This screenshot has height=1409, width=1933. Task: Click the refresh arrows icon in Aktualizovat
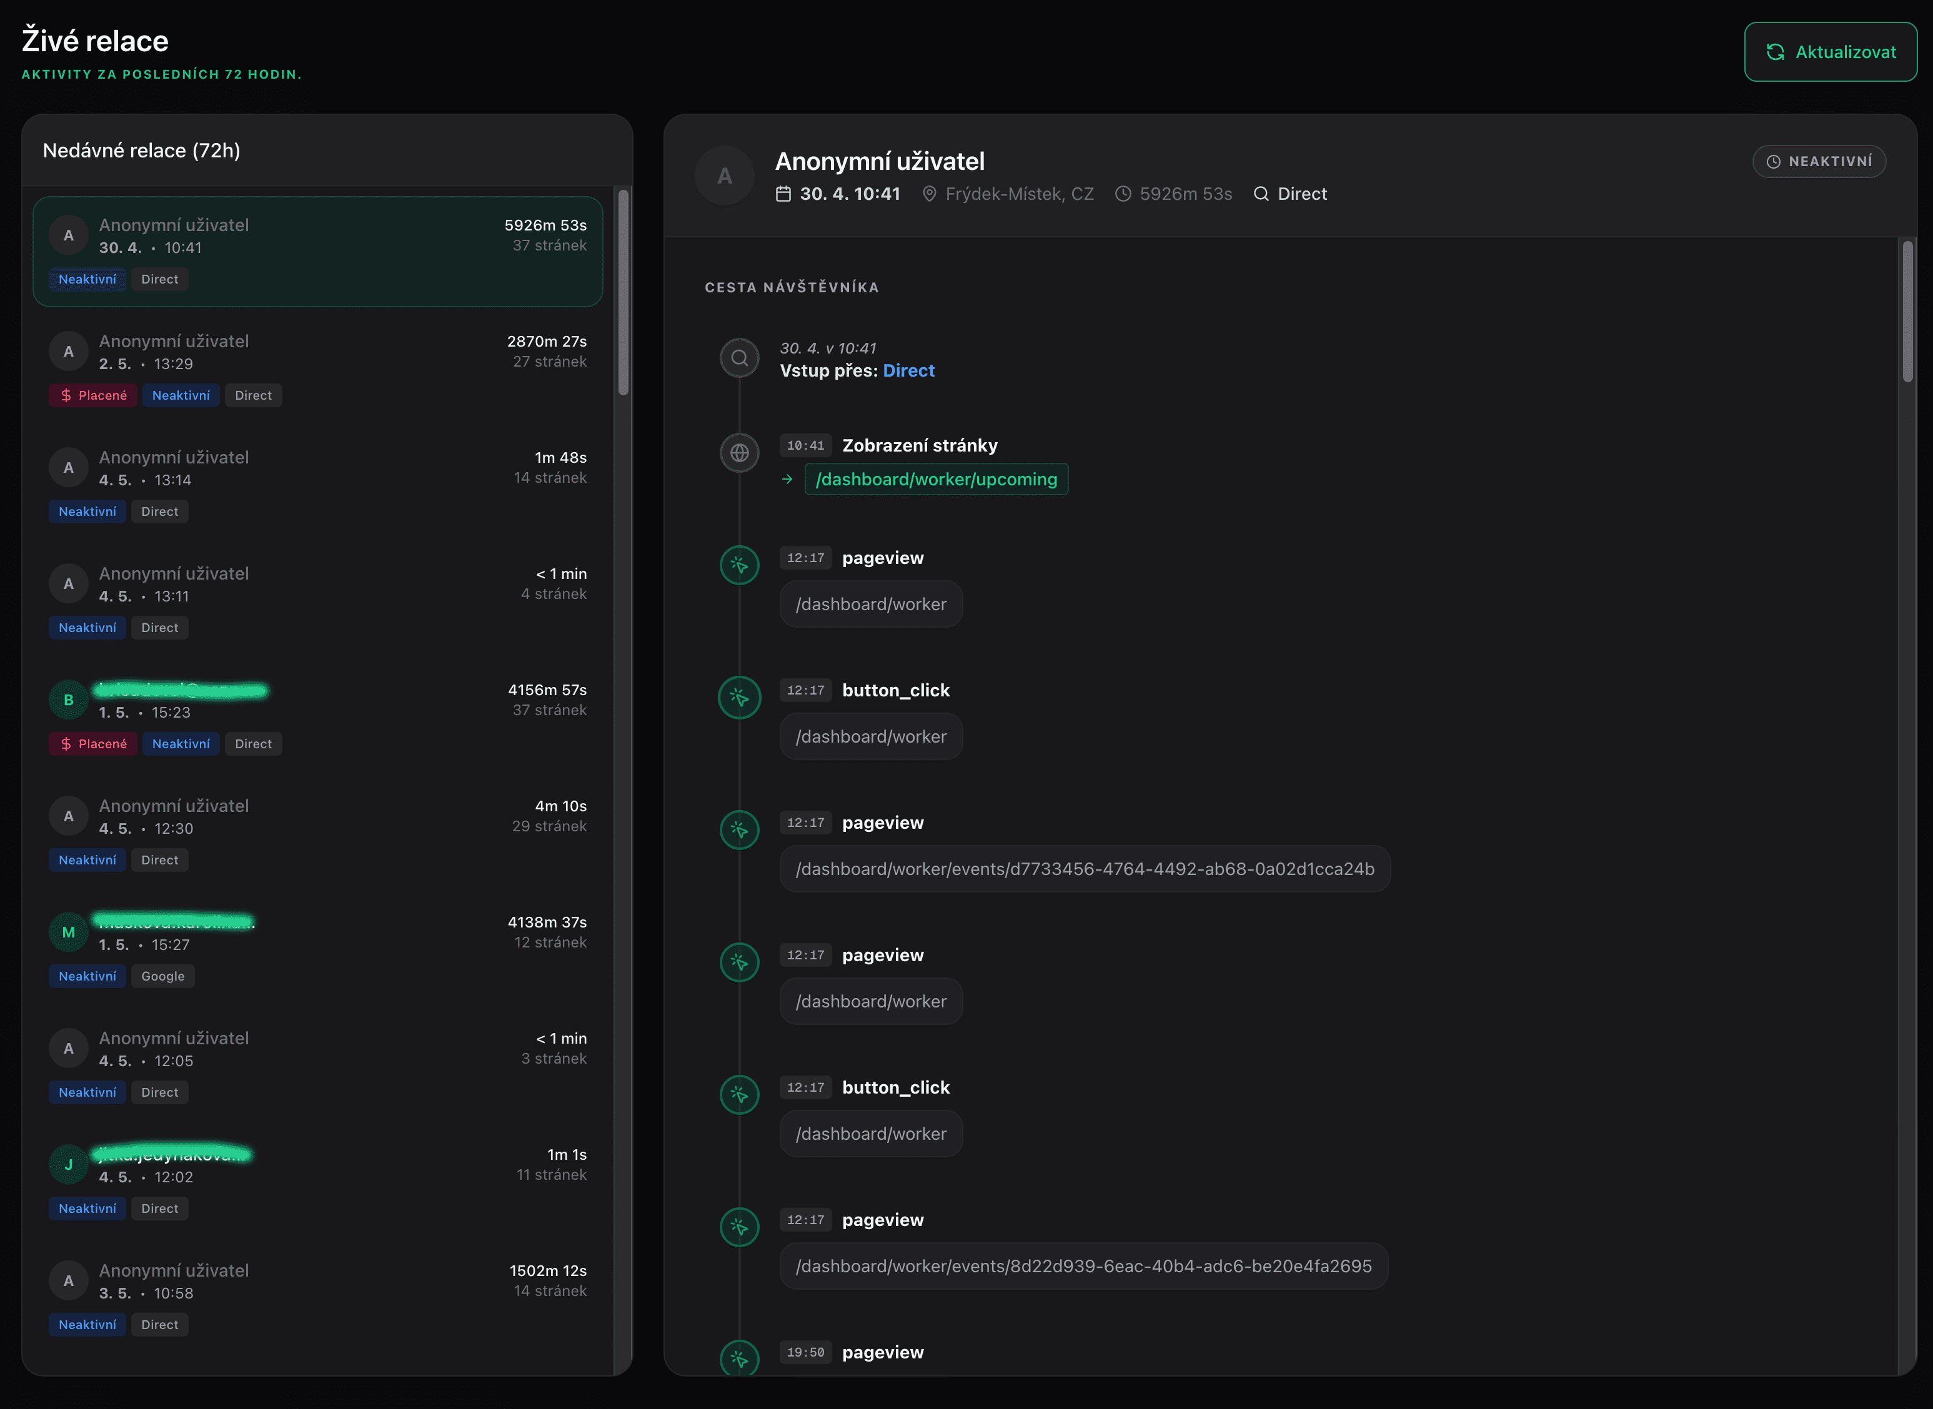(x=1775, y=52)
